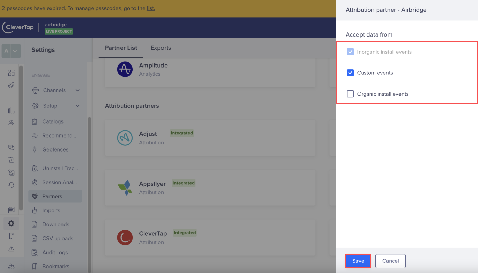Follow the passcodes 'list.' link

point(151,8)
